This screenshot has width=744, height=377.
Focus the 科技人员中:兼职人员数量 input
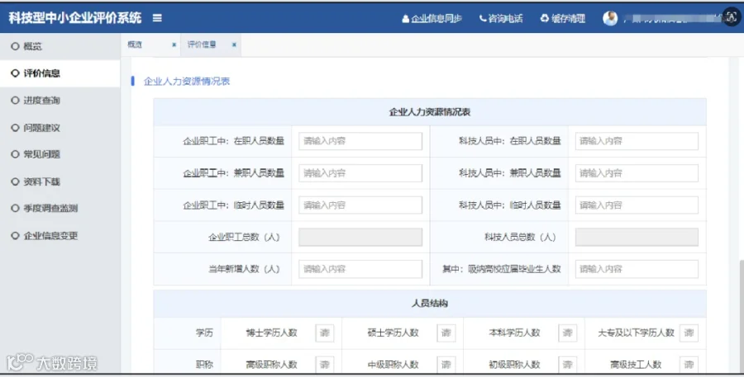(637, 173)
